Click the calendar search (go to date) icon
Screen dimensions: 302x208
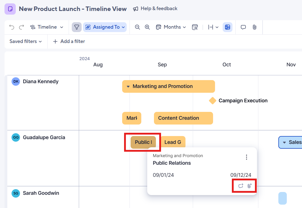[x=195, y=27]
